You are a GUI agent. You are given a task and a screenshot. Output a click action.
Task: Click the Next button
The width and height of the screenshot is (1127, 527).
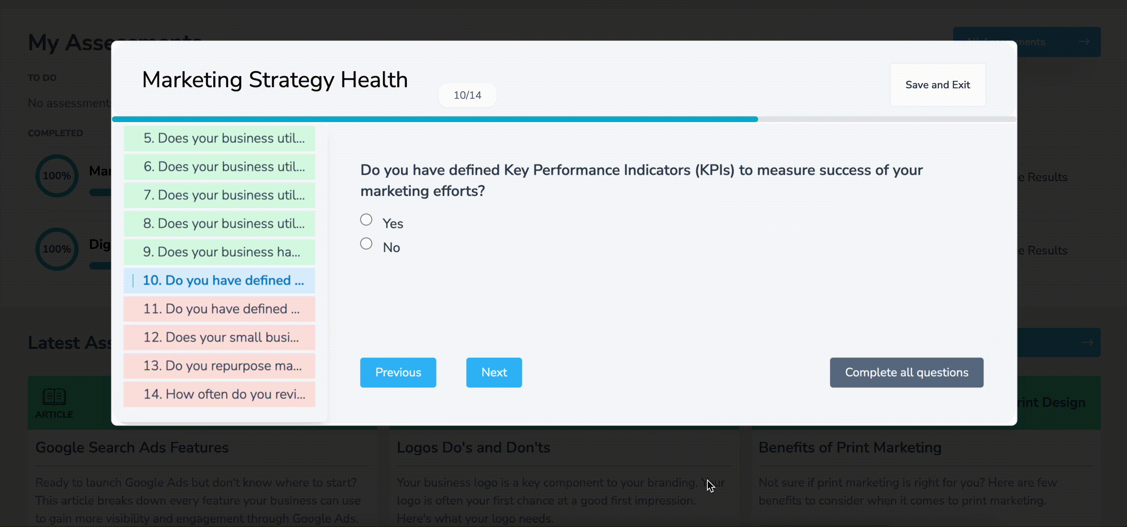click(x=494, y=372)
